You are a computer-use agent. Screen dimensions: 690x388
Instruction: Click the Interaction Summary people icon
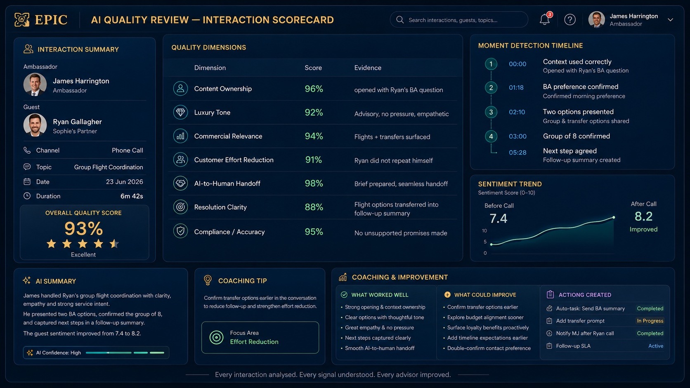pos(28,49)
